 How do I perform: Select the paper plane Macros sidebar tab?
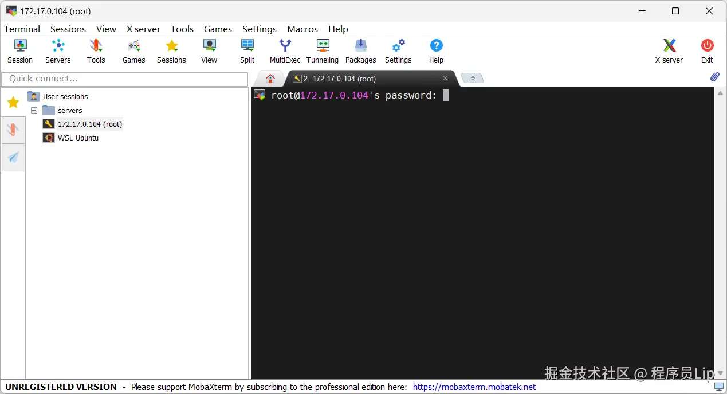coord(13,157)
